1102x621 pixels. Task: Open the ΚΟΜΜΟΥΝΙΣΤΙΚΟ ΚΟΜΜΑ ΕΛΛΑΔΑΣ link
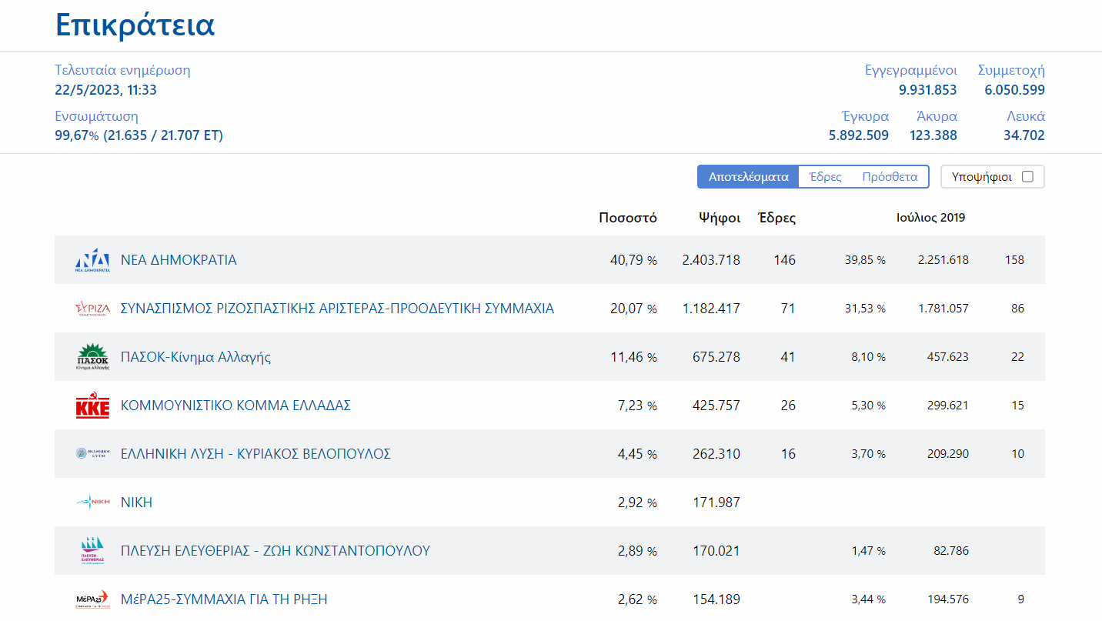tap(235, 406)
